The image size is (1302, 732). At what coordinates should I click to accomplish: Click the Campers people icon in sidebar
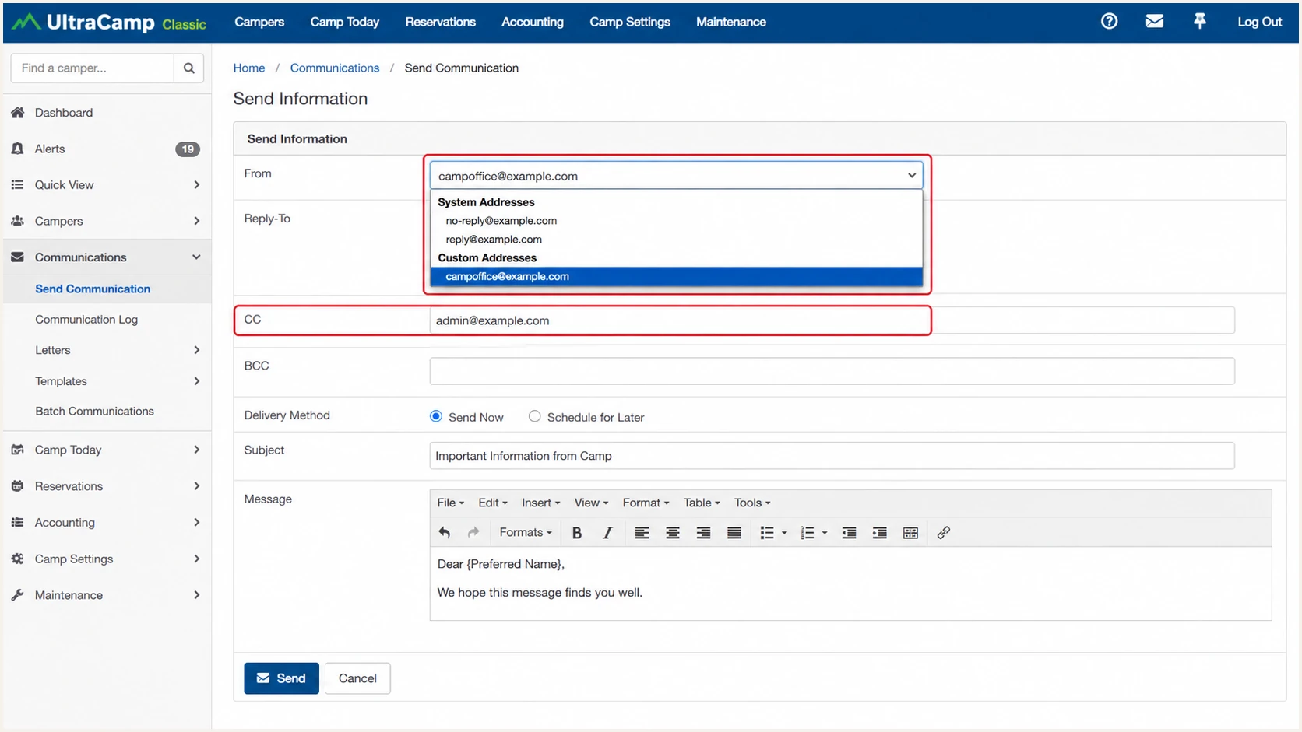coord(18,221)
